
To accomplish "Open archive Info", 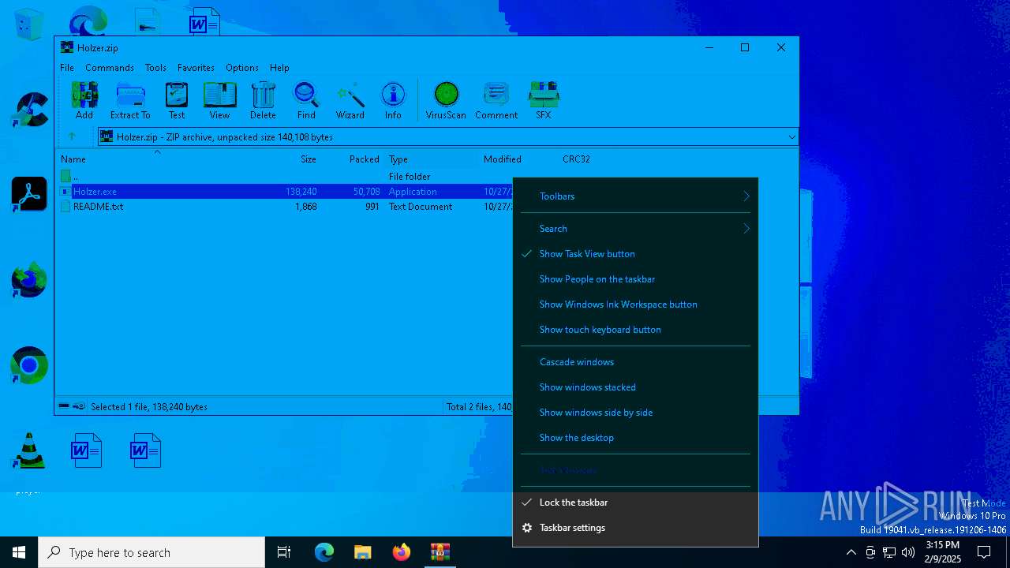I will click(x=393, y=100).
